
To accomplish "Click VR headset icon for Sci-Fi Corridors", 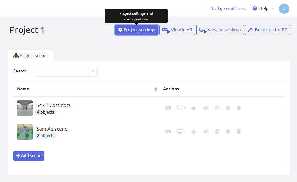I will click(168, 108).
